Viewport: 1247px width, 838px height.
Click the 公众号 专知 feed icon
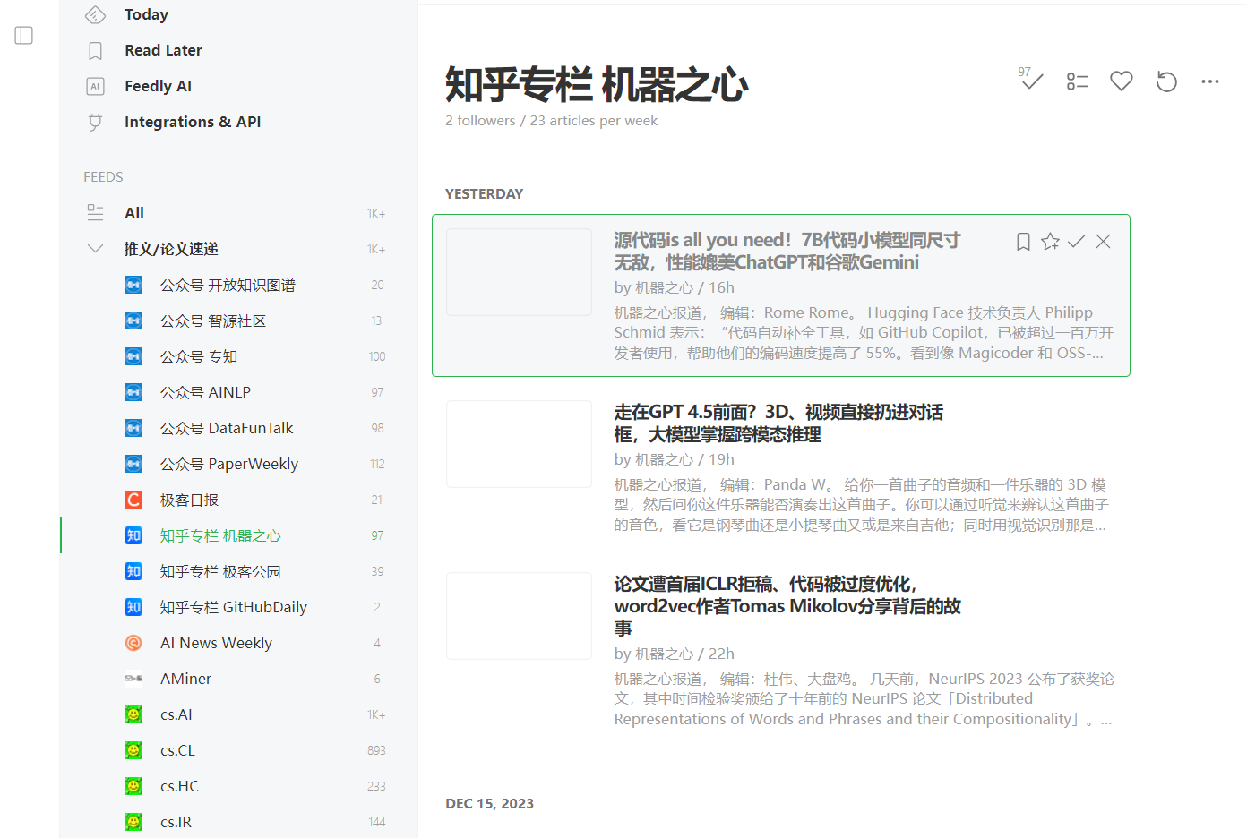(133, 356)
